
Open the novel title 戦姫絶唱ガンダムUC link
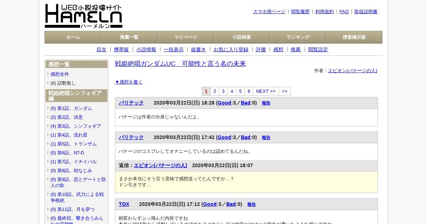(180, 64)
